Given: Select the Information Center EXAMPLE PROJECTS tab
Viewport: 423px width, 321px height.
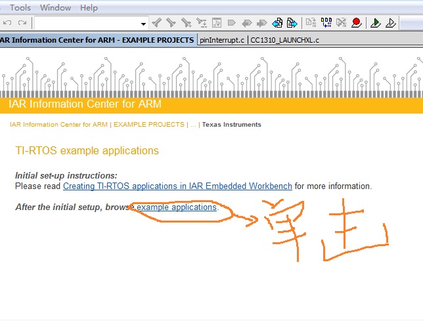Looking at the screenshot, I should 98,40.
